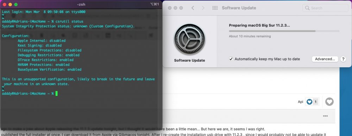The image size is (352, 136).
Task: Zoom the Terminal window with green button
Action: pos(16,5)
